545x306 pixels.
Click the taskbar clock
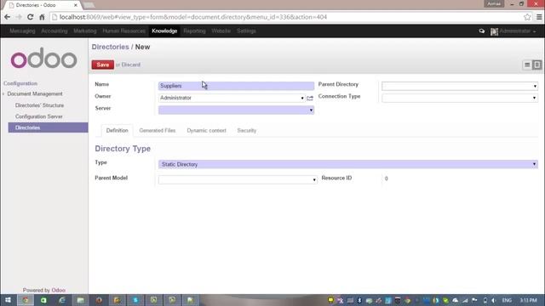click(528, 300)
